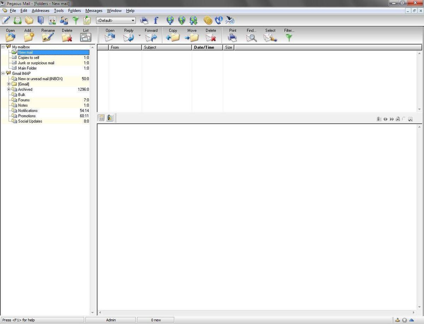This screenshot has width=424, height=324.
Task: Click the Print button in message toolbar
Action: 232,35
